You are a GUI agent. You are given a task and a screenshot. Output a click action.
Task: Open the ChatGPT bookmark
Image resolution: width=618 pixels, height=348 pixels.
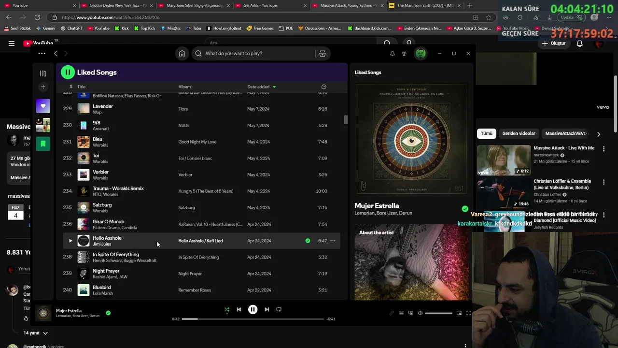(x=71, y=29)
